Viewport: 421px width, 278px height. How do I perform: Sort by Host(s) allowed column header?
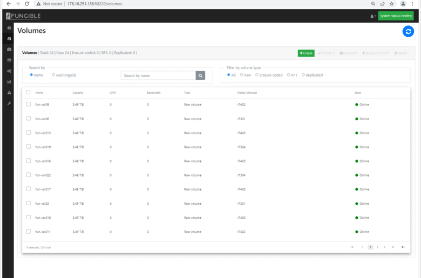(x=247, y=93)
